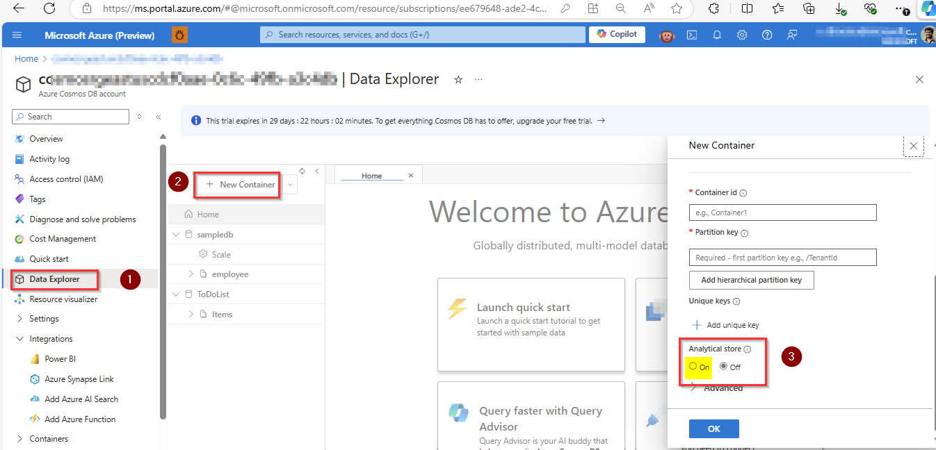Viewport: 936px width, 450px height.
Task: Click the Container id input field
Action: click(x=782, y=212)
